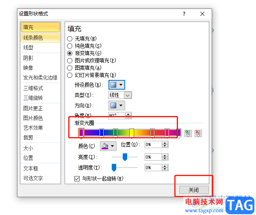This screenshot has width=256, height=215.
Task: Increase 亮度 value with up arrow
Action: 165,155
